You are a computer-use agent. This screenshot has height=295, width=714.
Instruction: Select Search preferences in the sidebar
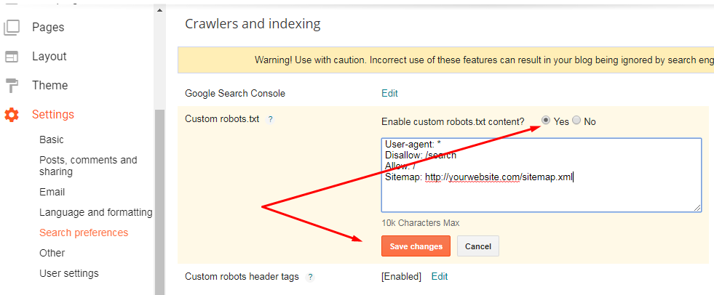(x=84, y=233)
